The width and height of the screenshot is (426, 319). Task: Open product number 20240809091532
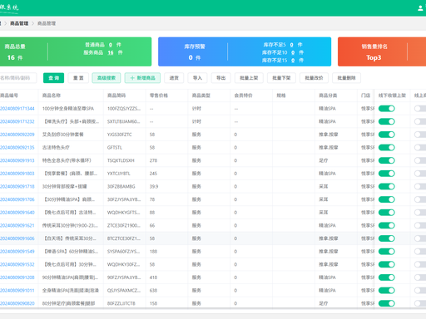click(x=17, y=264)
